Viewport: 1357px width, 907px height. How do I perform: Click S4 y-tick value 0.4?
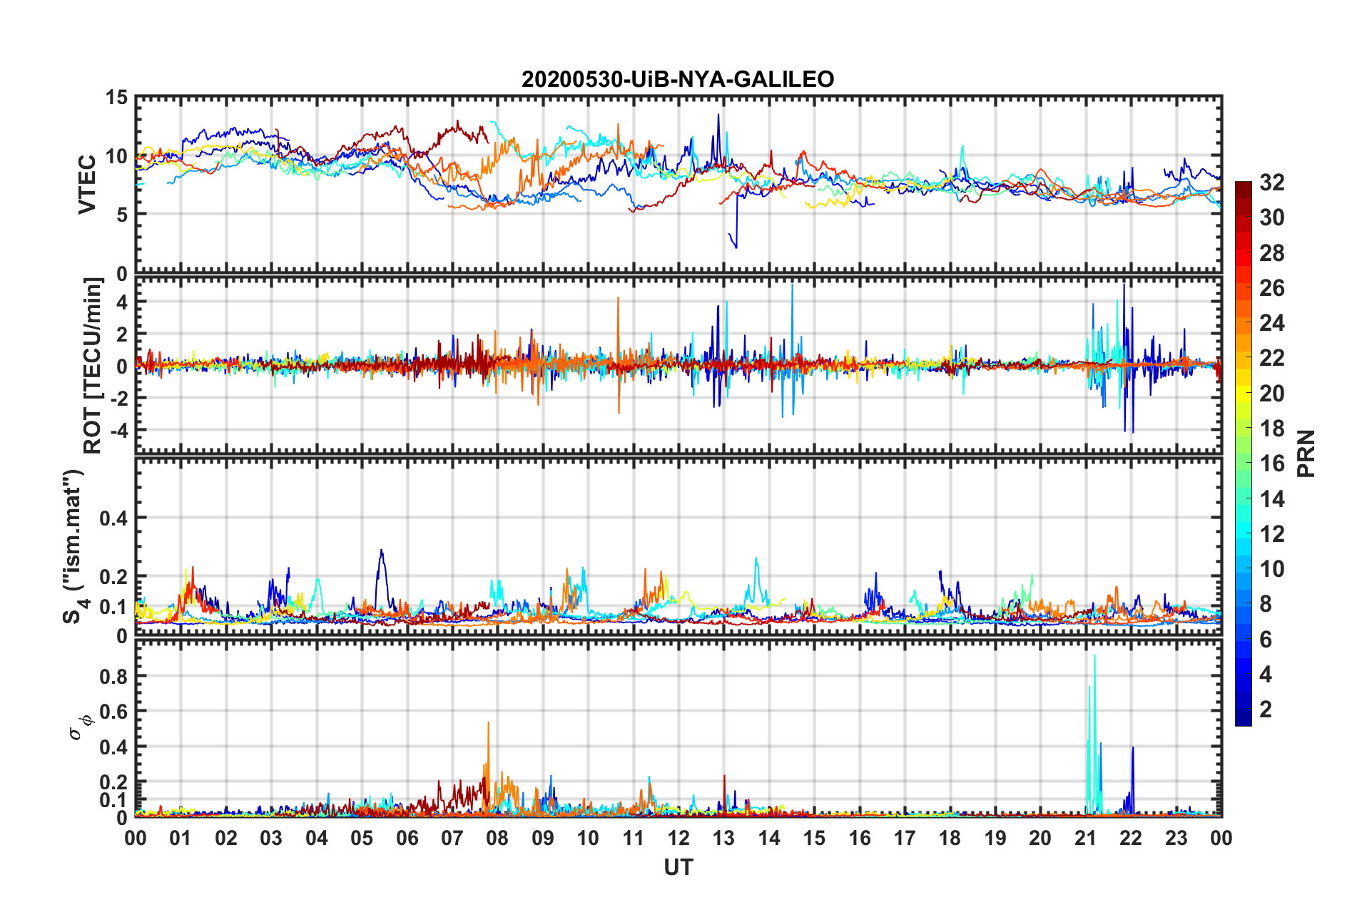coord(114,518)
